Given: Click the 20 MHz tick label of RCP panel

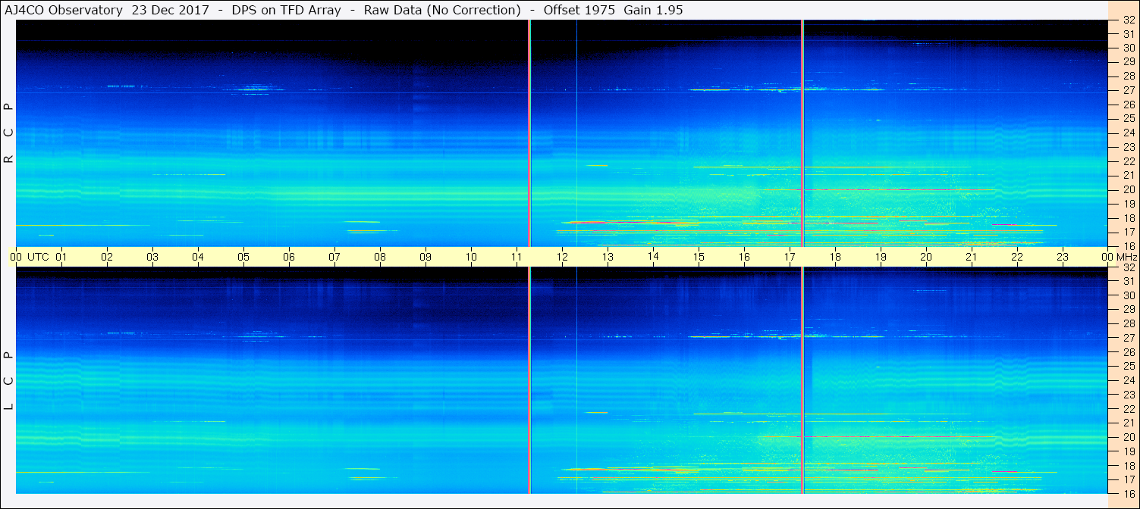Looking at the screenshot, I should 1129,189.
